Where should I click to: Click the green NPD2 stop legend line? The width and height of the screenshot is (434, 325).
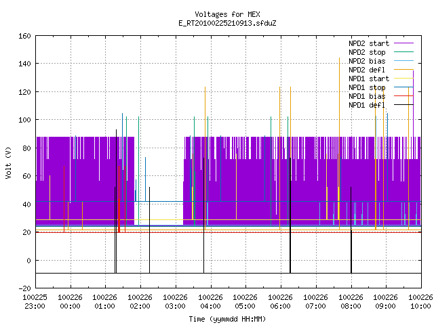[x=403, y=52]
